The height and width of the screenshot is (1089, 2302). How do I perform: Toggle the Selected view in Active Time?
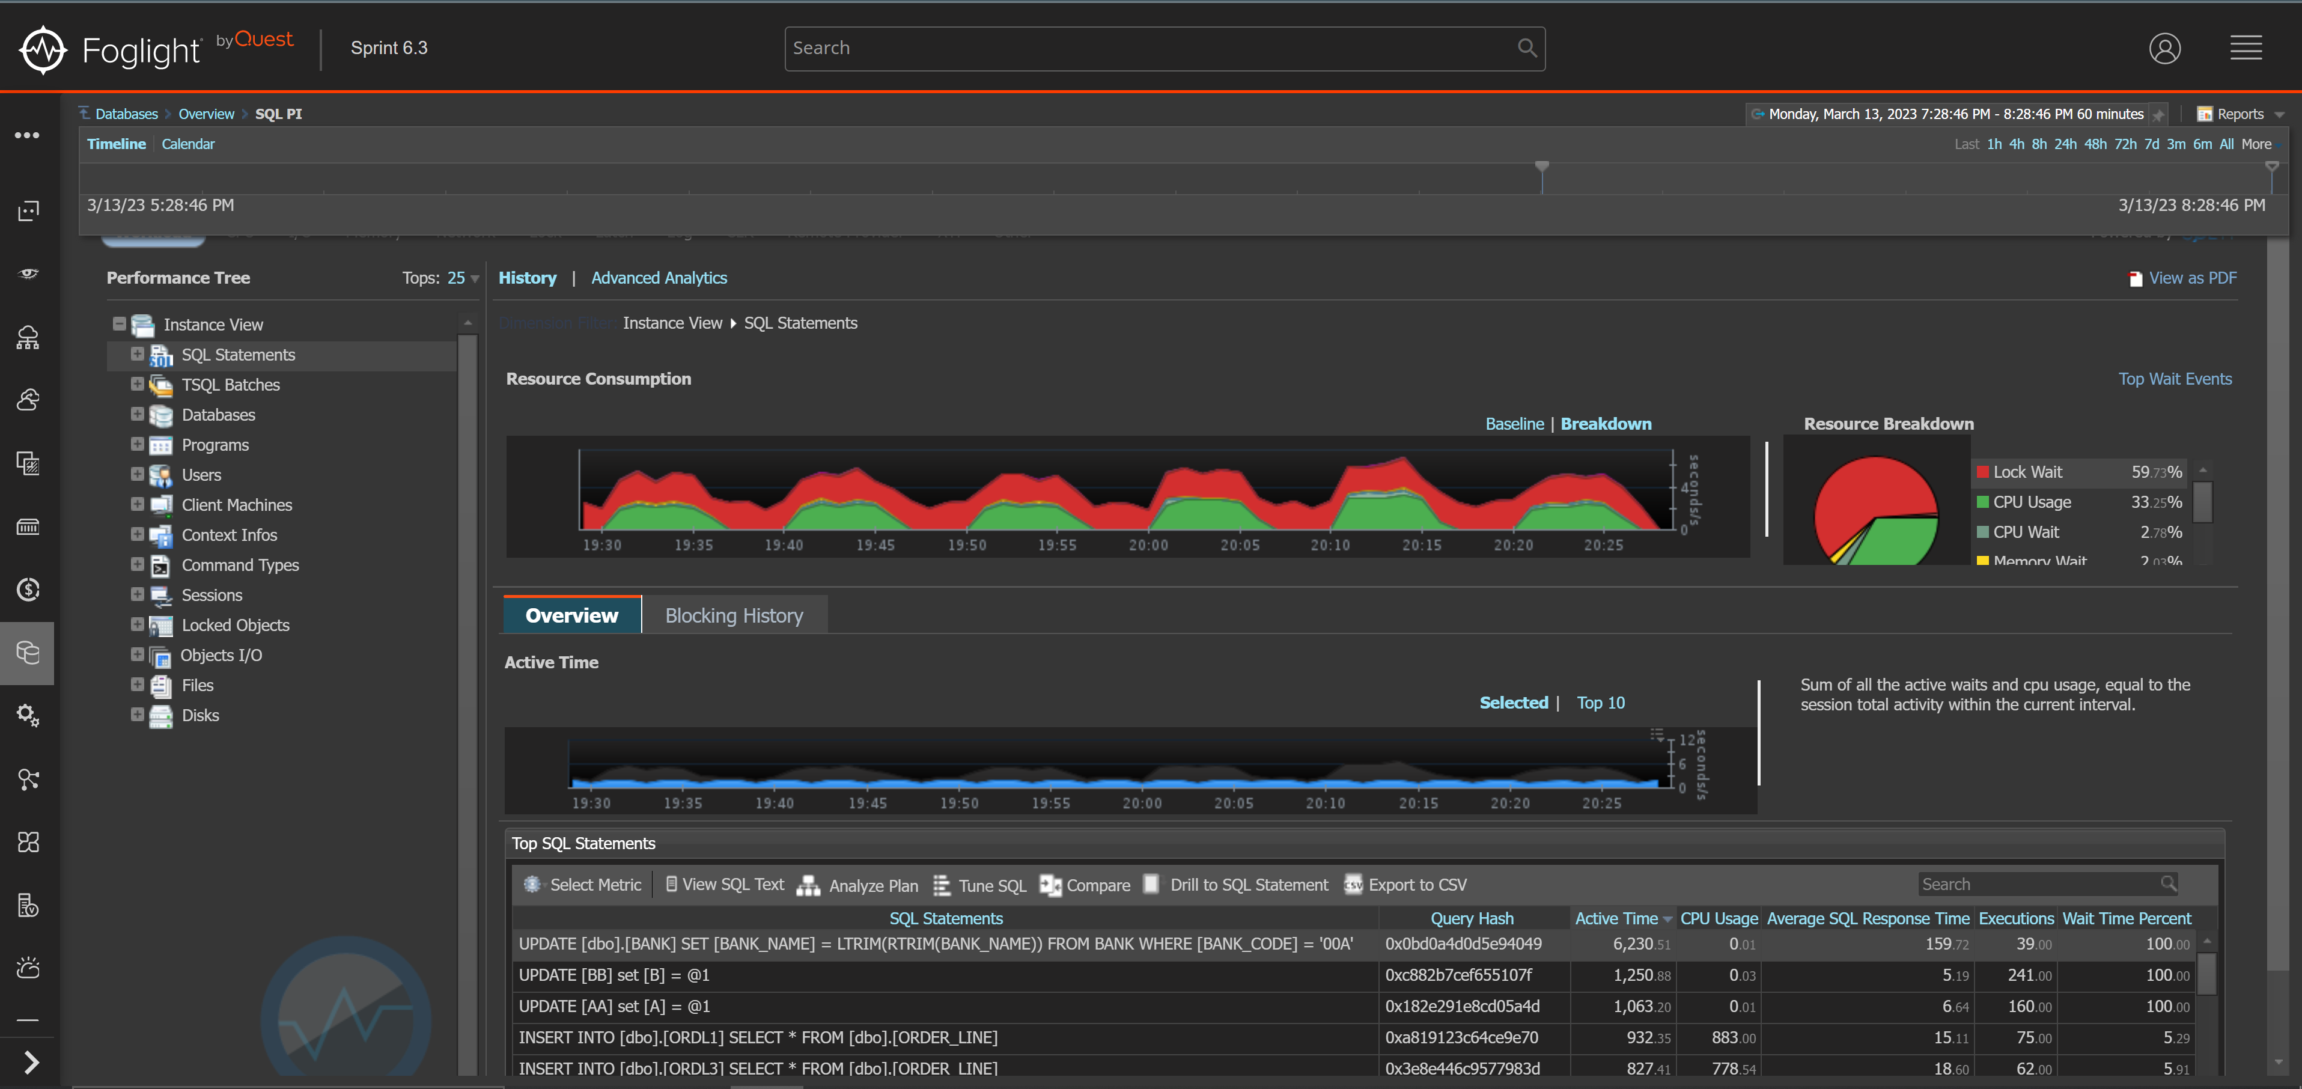click(1512, 701)
